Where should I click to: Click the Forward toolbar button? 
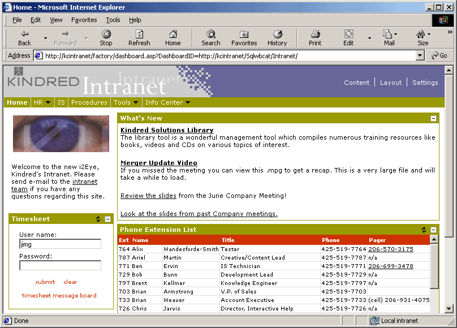click(65, 38)
